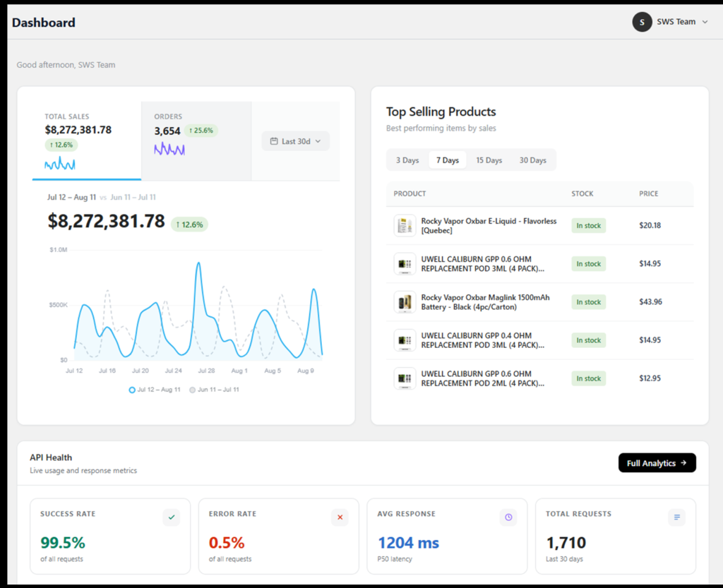The image size is (723, 588).
Task: Click the SWS Team avatar circle
Action: click(x=642, y=22)
